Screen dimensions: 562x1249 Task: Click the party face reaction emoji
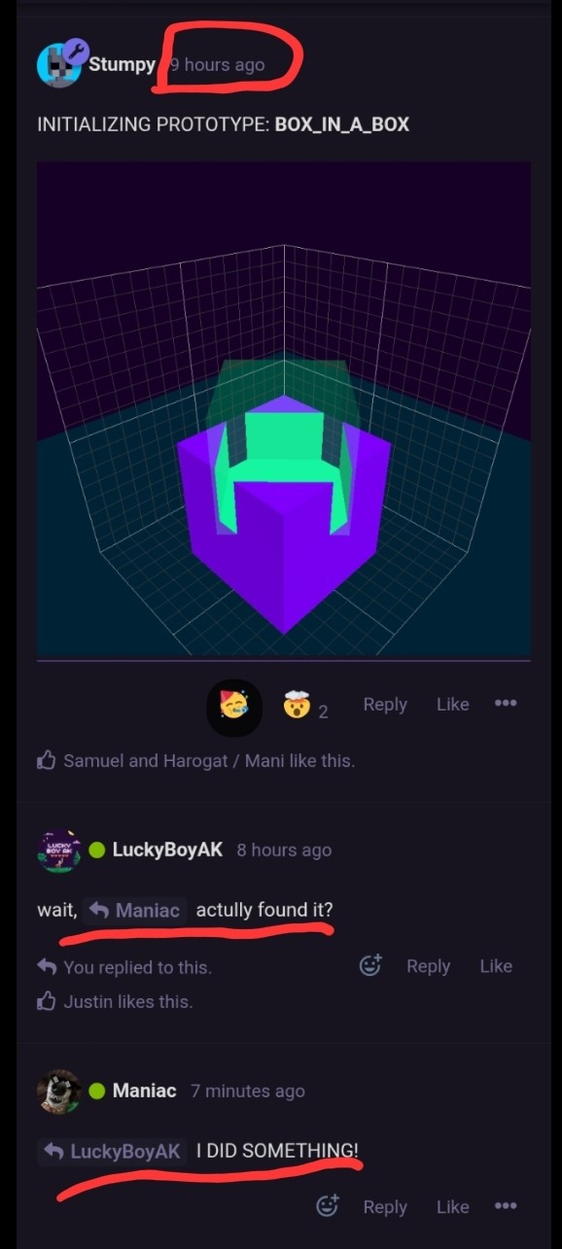click(x=233, y=707)
